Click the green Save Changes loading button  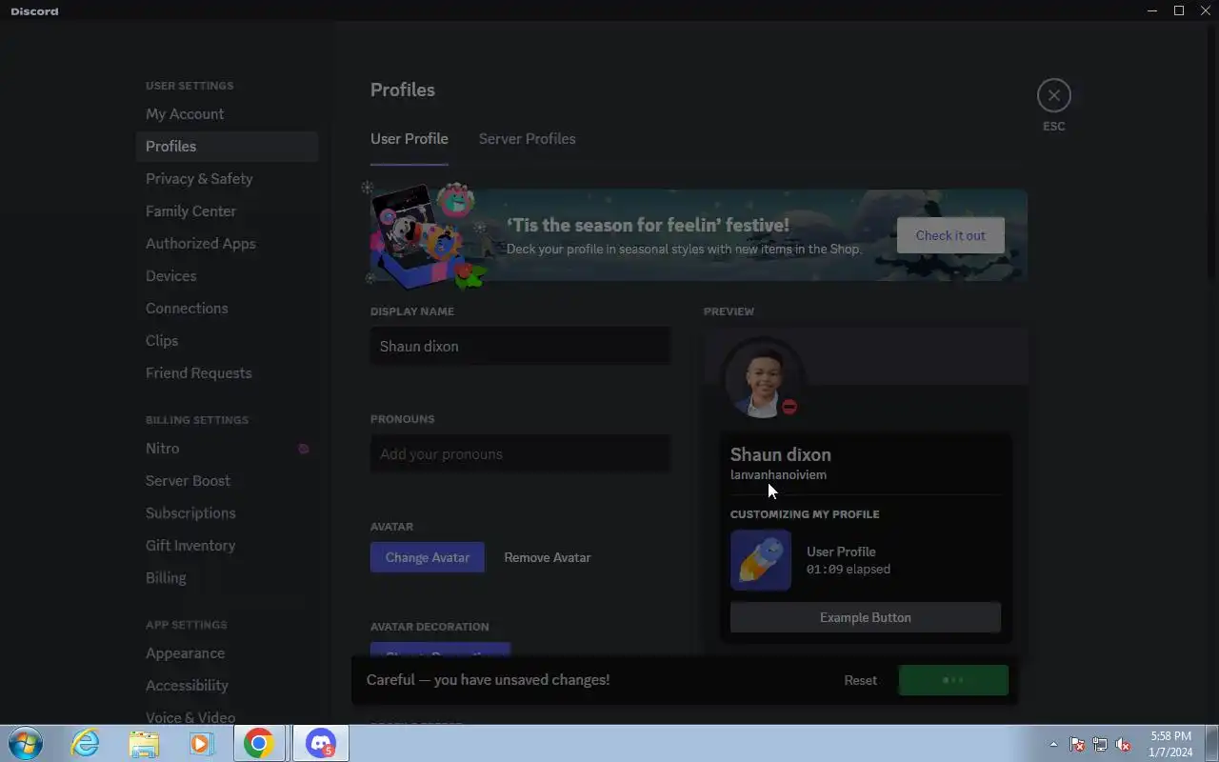pos(953,680)
